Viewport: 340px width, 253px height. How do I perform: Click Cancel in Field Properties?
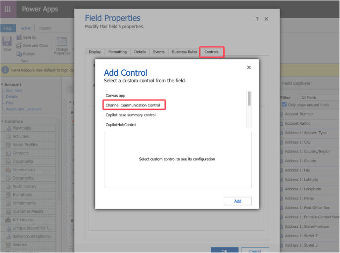coord(255,250)
